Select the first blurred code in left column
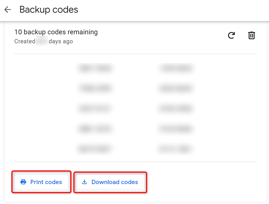Viewport: 269px width, 204px height. (95, 68)
